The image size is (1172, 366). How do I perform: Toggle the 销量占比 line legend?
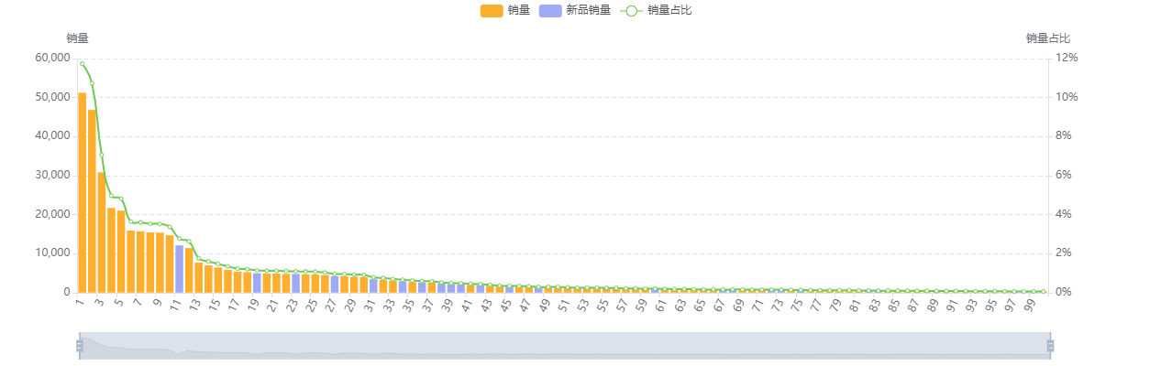pyautogui.click(x=656, y=10)
